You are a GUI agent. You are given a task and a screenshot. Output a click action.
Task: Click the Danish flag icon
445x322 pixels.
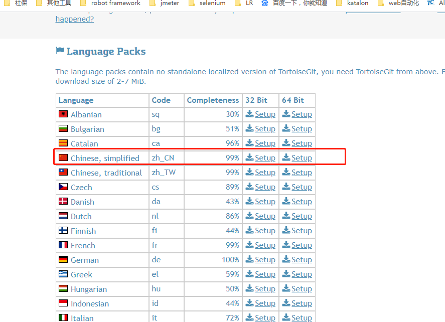click(x=63, y=201)
